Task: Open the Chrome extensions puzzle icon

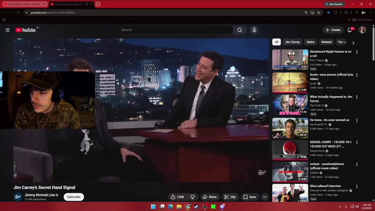Action: pos(336,13)
